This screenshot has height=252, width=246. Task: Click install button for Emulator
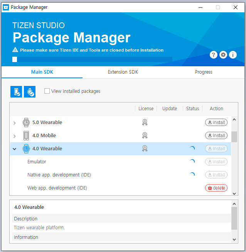coord(216,162)
